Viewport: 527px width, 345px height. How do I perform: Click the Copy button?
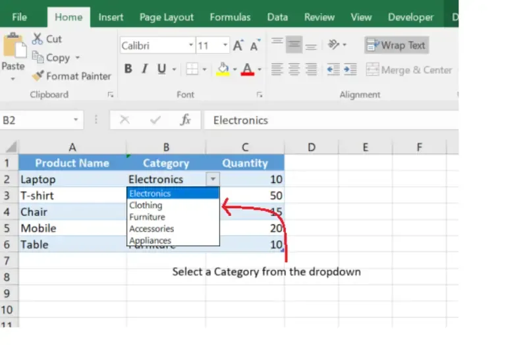(x=51, y=58)
